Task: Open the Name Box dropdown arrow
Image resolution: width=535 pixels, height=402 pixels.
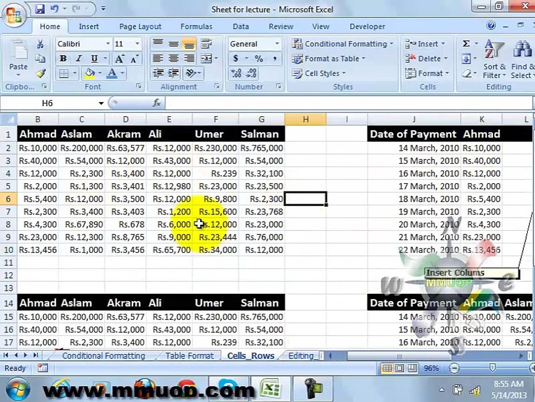Action: pyautogui.click(x=101, y=103)
